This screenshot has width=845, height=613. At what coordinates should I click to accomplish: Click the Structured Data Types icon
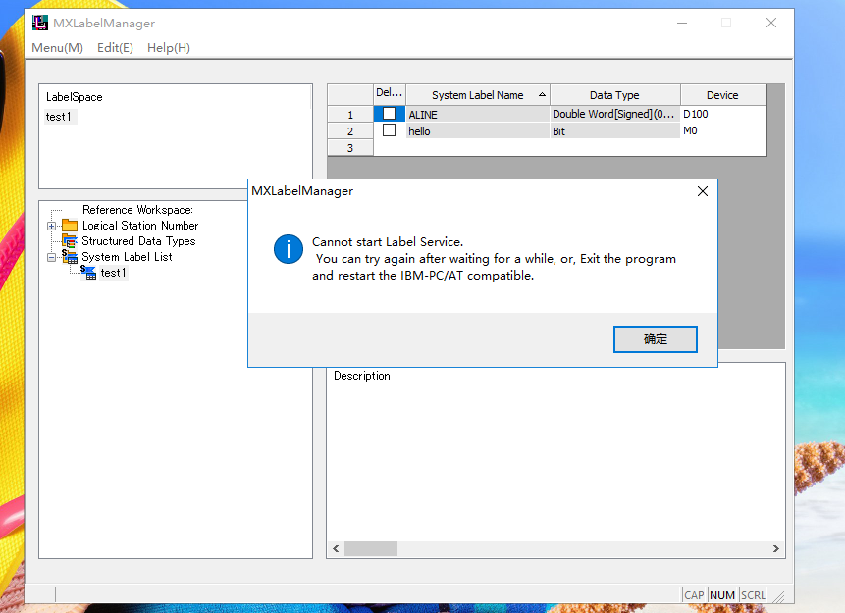[x=70, y=241]
